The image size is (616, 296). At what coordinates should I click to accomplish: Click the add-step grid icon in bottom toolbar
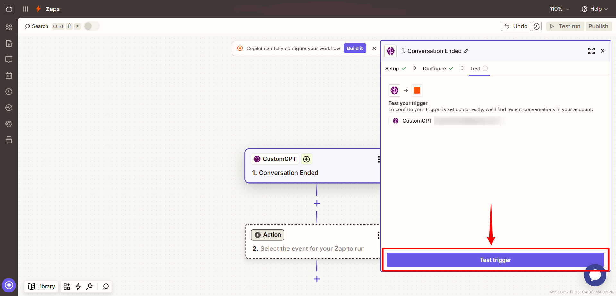[x=67, y=286]
